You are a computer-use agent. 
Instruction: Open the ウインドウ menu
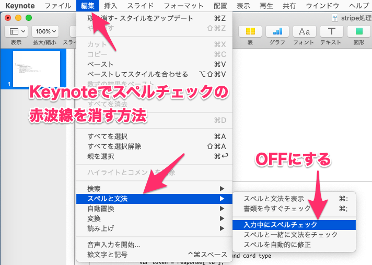pos(322,6)
